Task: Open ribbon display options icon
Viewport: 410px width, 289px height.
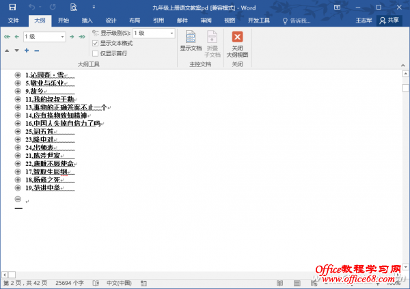Action: point(337,8)
